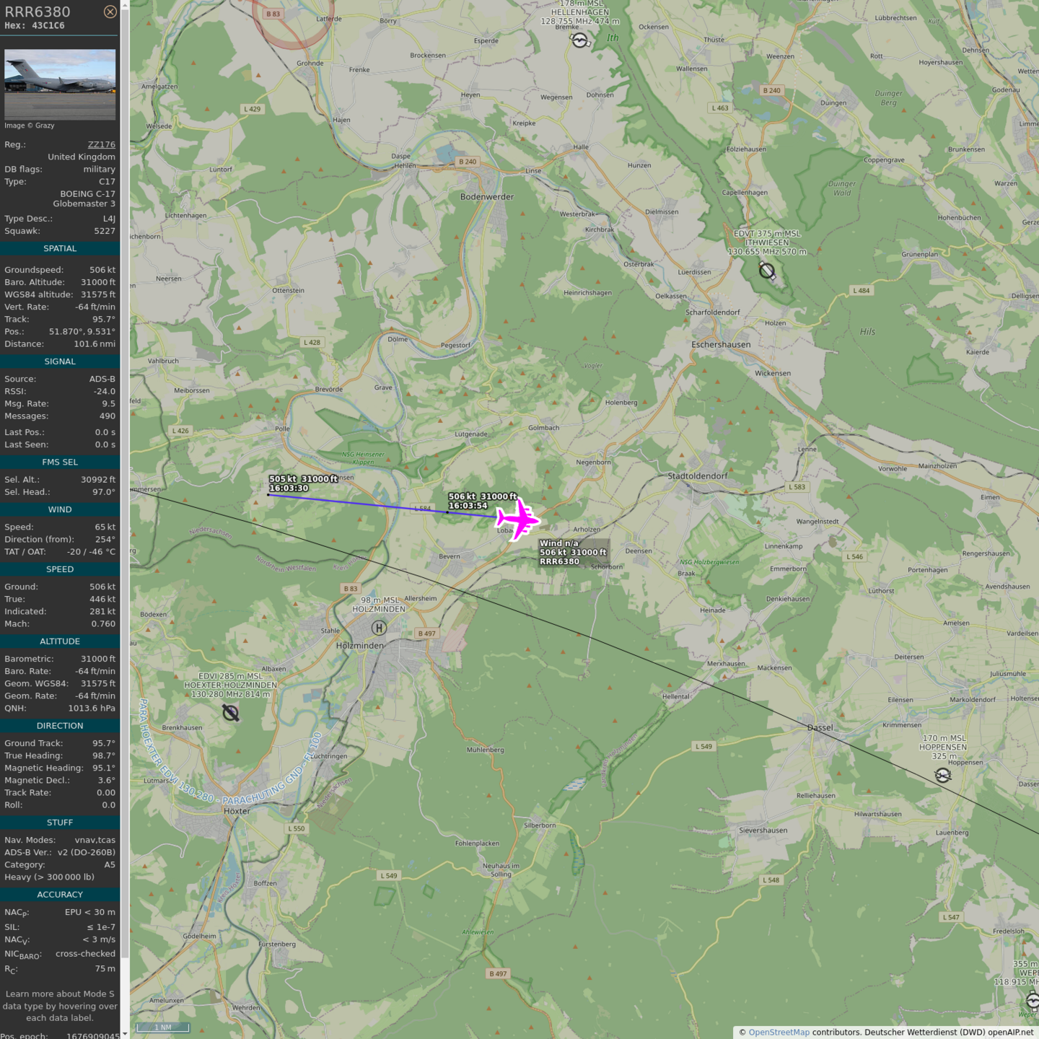Screen dimensions: 1039x1039
Task: Click the airfield icon at bottom-right map edge
Action: tap(1033, 1000)
